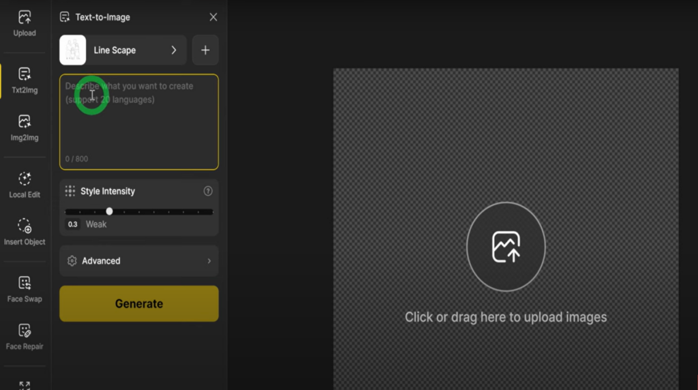This screenshot has height=390, width=698.
Task: Click the plus button beside Line Scape
Action: [205, 50]
